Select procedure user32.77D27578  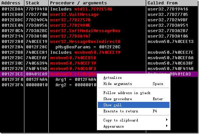pos(70,20)
